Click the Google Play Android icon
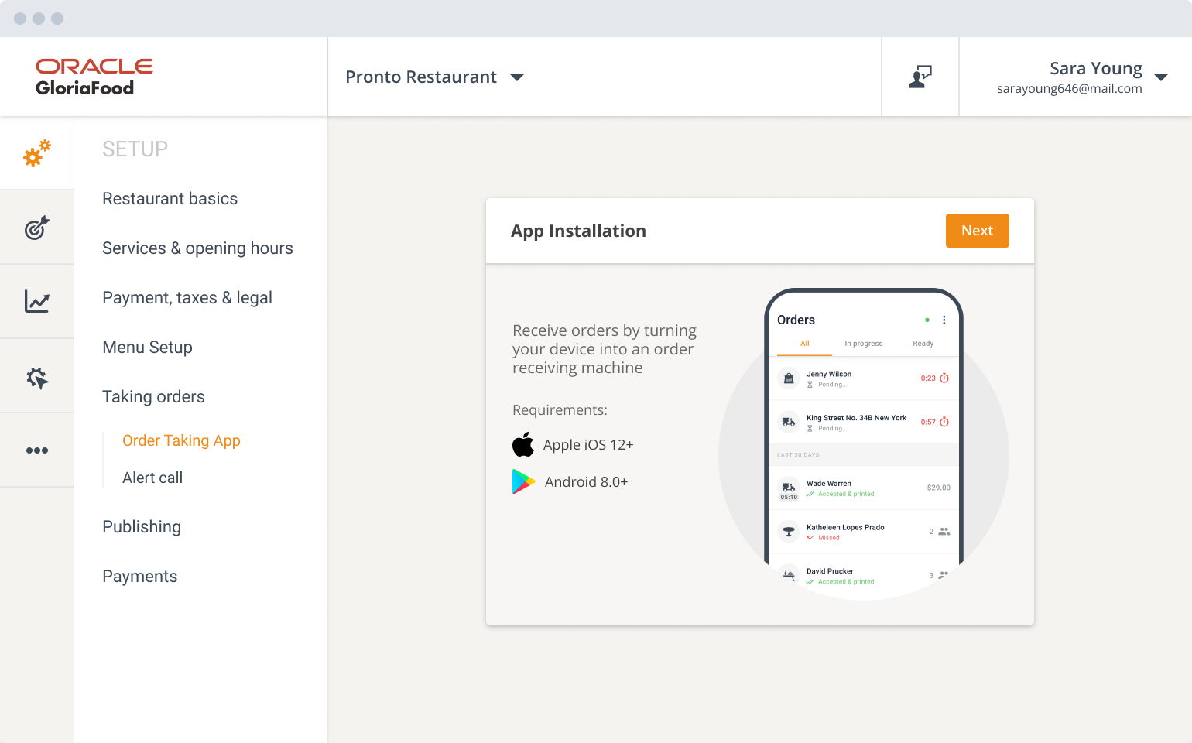The height and width of the screenshot is (743, 1192). (x=523, y=481)
